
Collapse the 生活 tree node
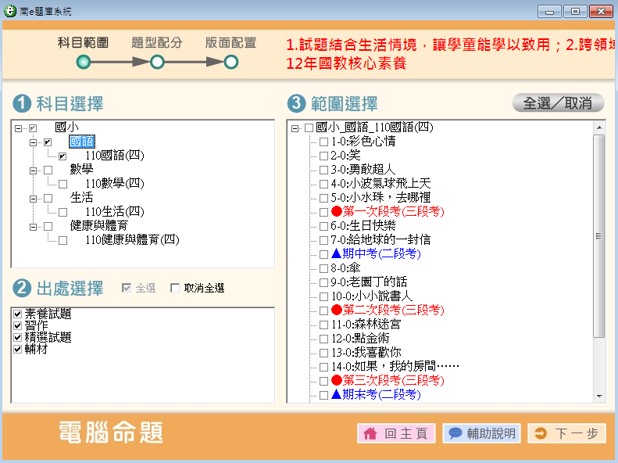(33, 199)
